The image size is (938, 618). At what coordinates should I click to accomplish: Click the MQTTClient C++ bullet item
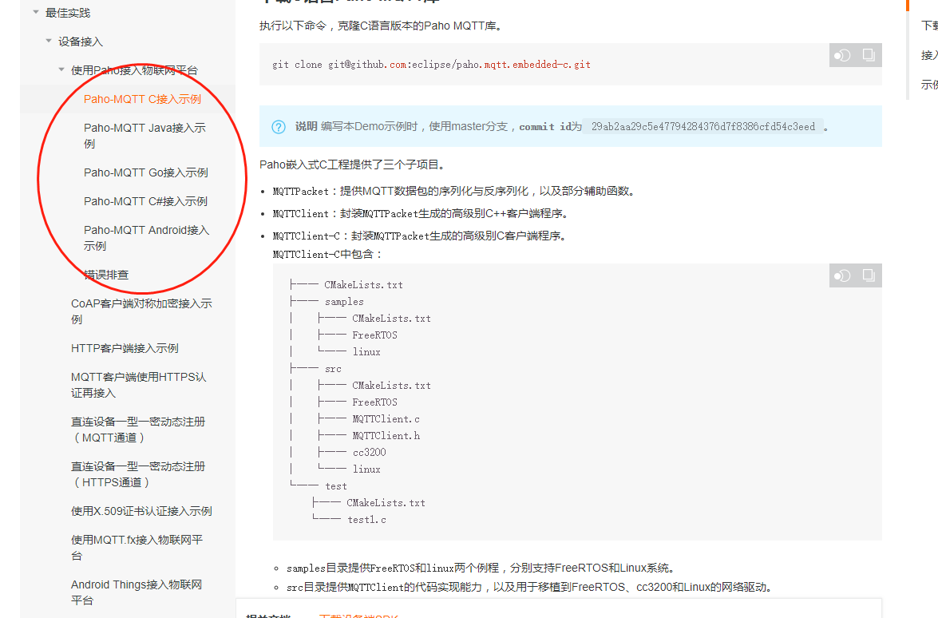(x=421, y=213)
